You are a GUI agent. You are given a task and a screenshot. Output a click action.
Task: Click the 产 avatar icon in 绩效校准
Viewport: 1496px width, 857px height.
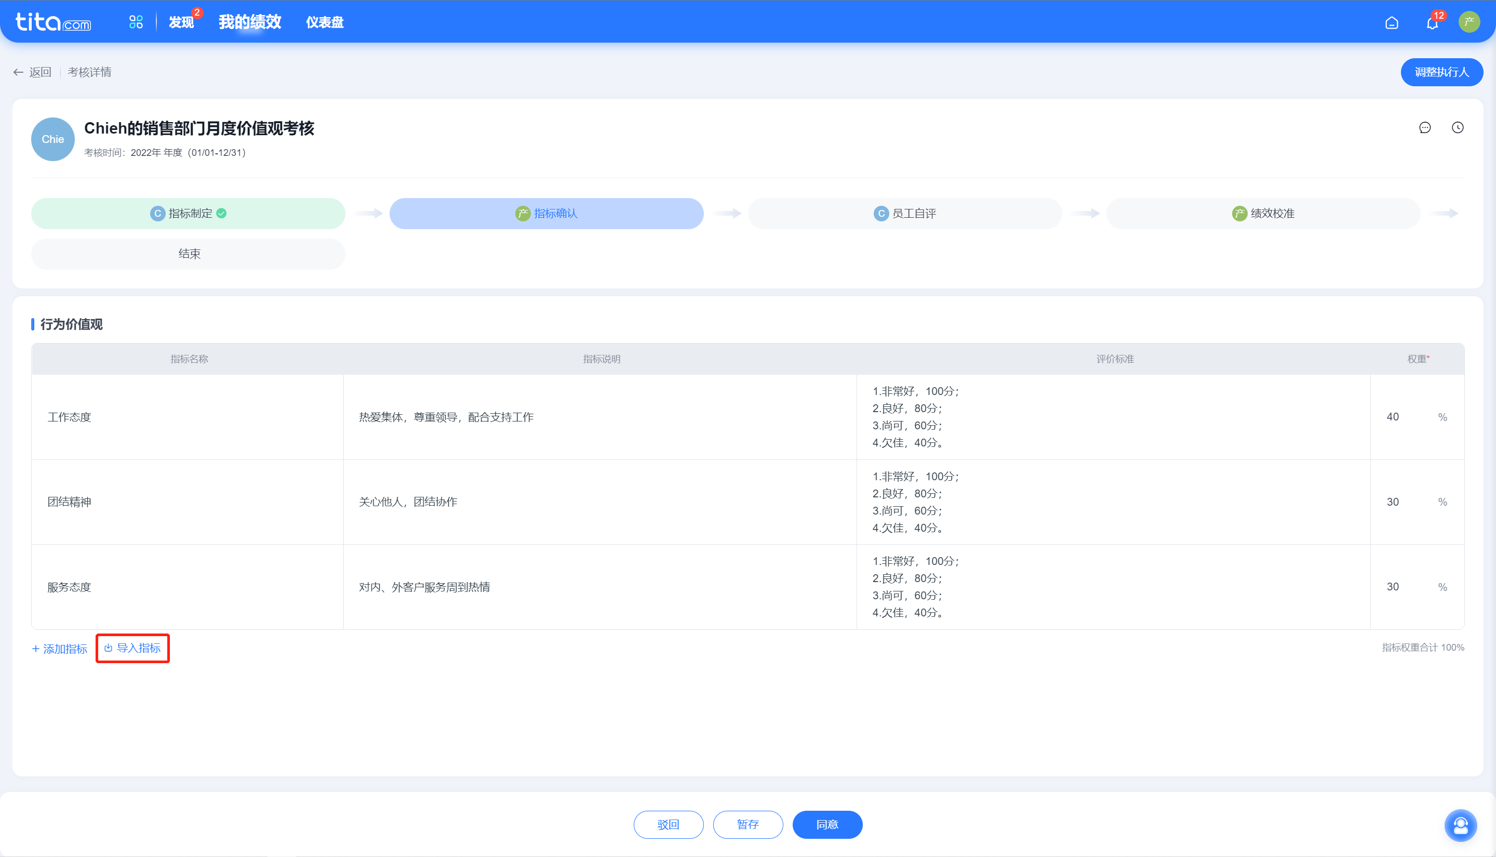click(x=1239, y=214)
